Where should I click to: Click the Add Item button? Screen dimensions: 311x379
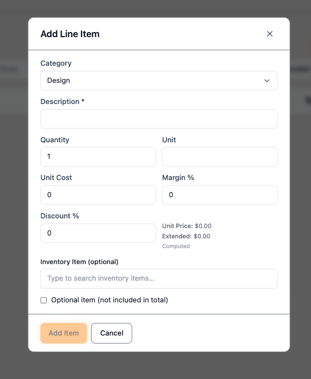coord(64,333)
